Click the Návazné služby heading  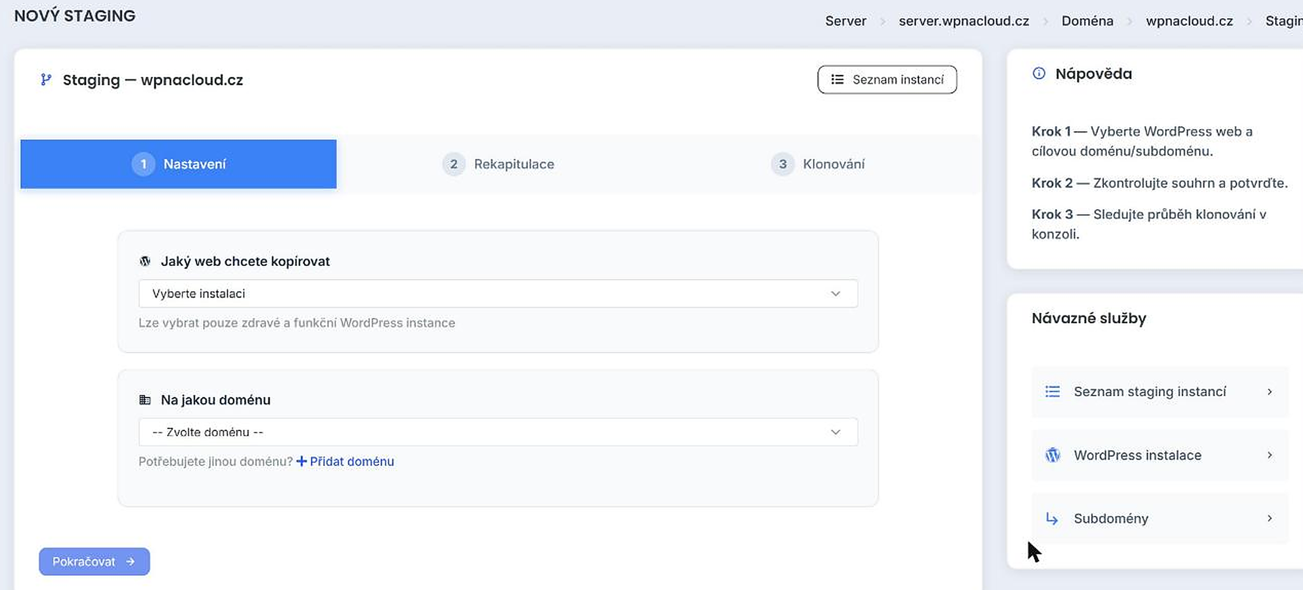(1089, 318)
